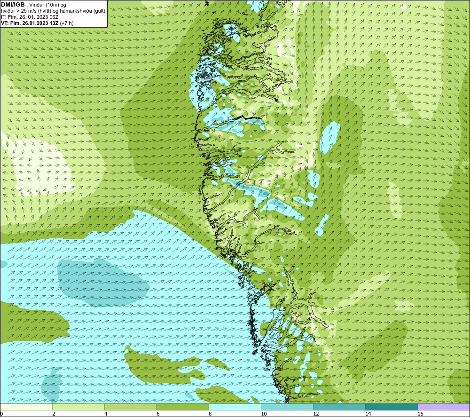The image size is (470, 417).
Task: Click the 'Vindur (10m) og' label
Action: (x=47, y=5)
